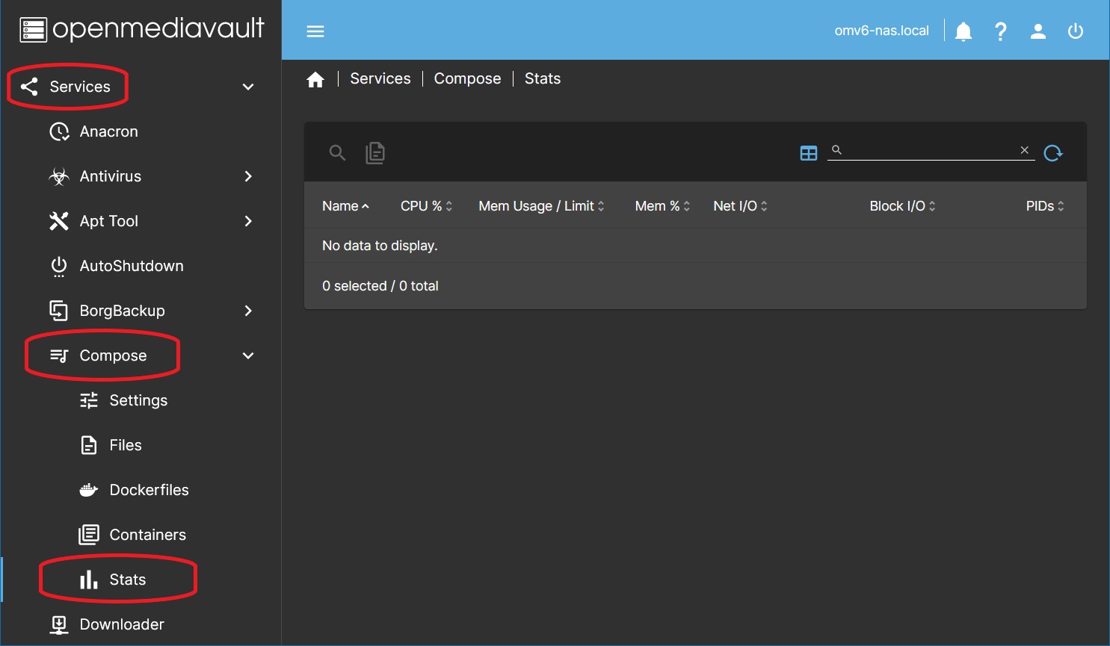Open Containers in the sidebar
The image size is (1110, 646).
point(147,535)
